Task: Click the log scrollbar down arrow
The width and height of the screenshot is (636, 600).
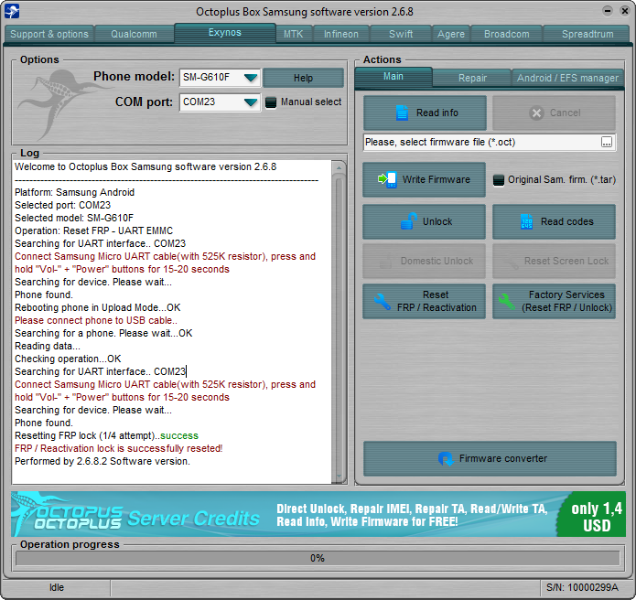Action: coord(339,477)
